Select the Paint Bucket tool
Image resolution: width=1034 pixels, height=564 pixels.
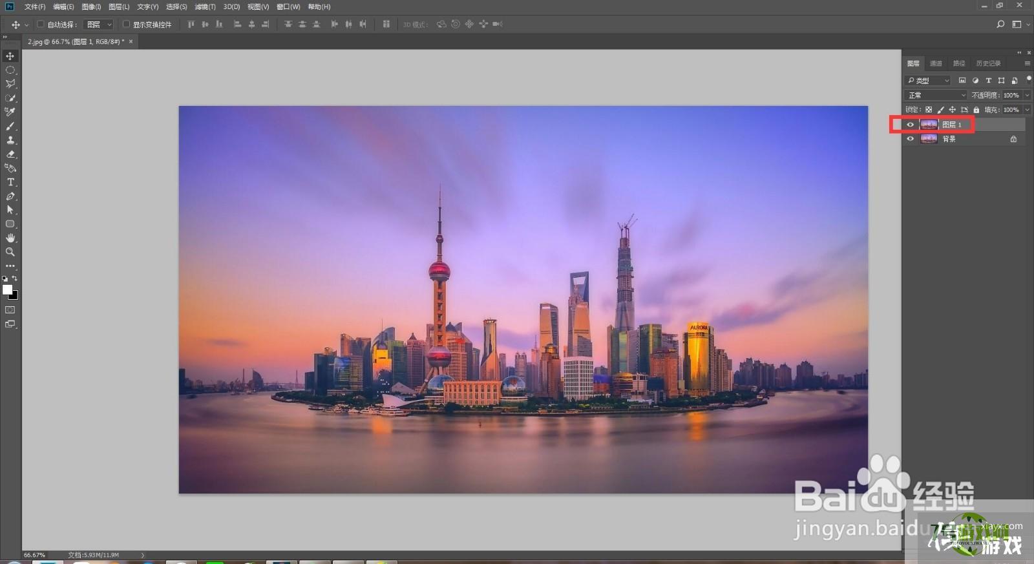click(x=10, y=168)
